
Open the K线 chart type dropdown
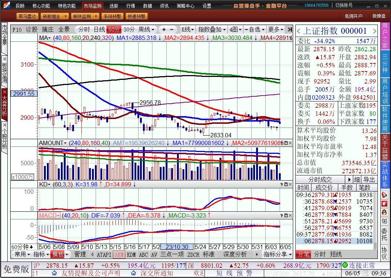(188, 30)
